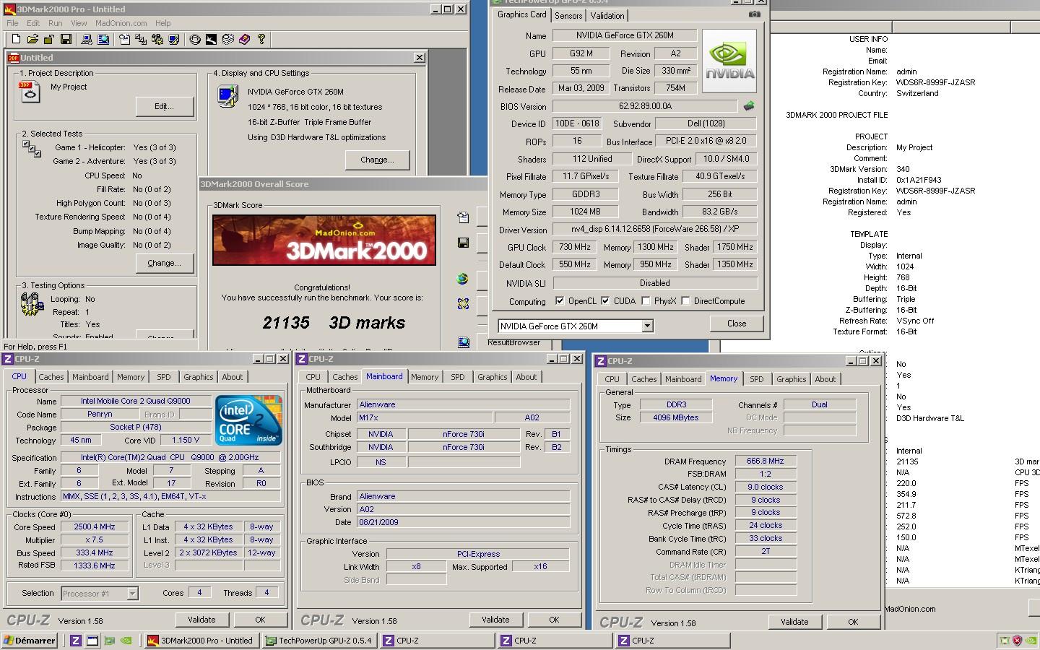This screenshot has width=1040, height=650.
Task: Click Change... button in Display and CPU Settings
Action: click(377, 160)
